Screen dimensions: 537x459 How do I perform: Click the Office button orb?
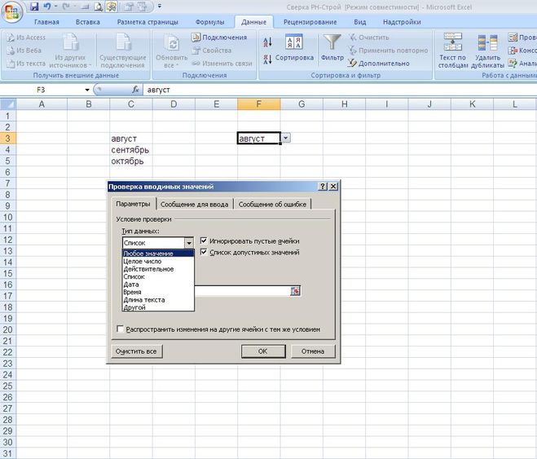click(x=11, y=11)
